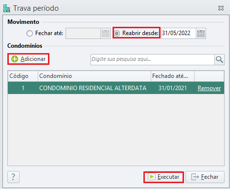Click code cell '1' in the table
Screen dimensions: 230x189
pyautogui.click(x=23, y=88)
